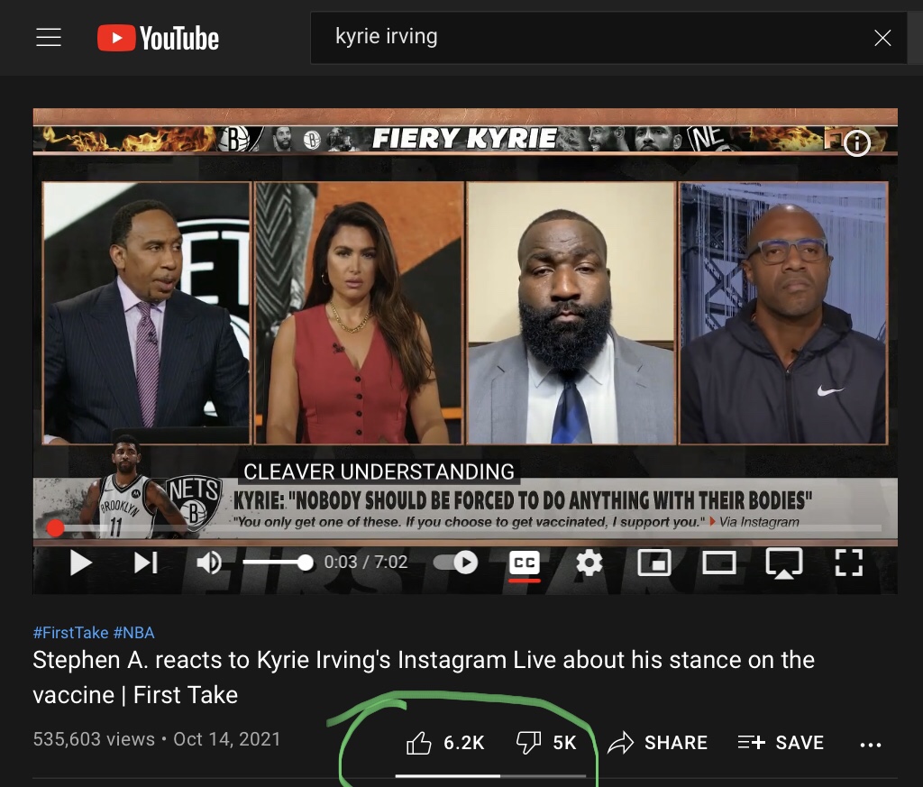
Task: Dislike the video
Action: 545,743
